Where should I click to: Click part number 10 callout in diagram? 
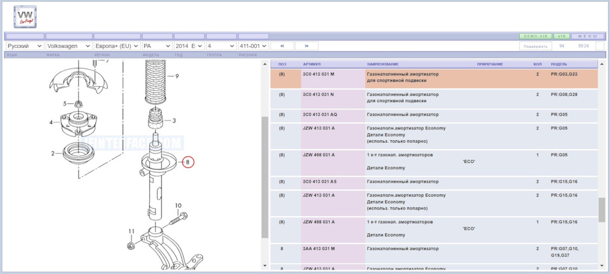coord(178,205)
